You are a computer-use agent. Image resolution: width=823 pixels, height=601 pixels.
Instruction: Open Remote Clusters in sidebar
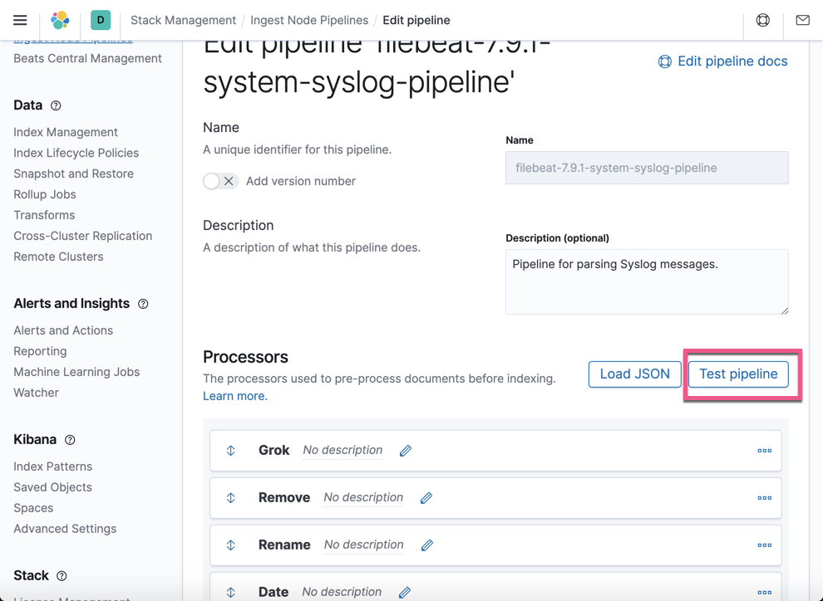58,257
